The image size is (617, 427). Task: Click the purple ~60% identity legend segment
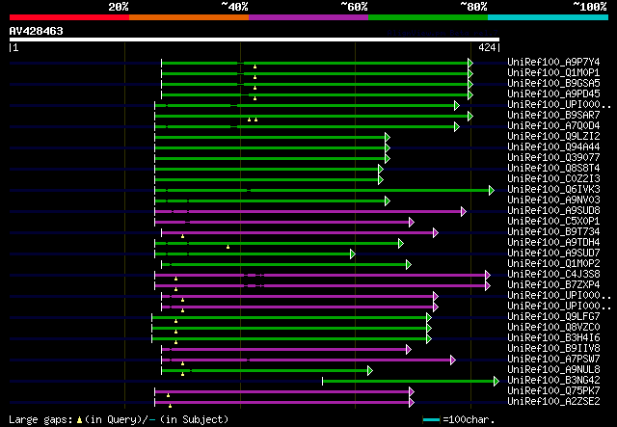308,17
